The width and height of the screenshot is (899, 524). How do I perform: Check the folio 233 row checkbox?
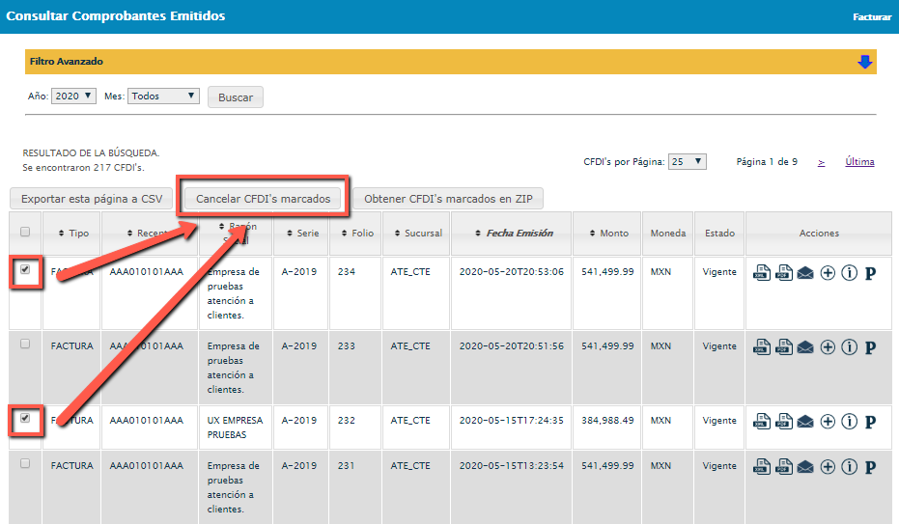pos(25,344)
